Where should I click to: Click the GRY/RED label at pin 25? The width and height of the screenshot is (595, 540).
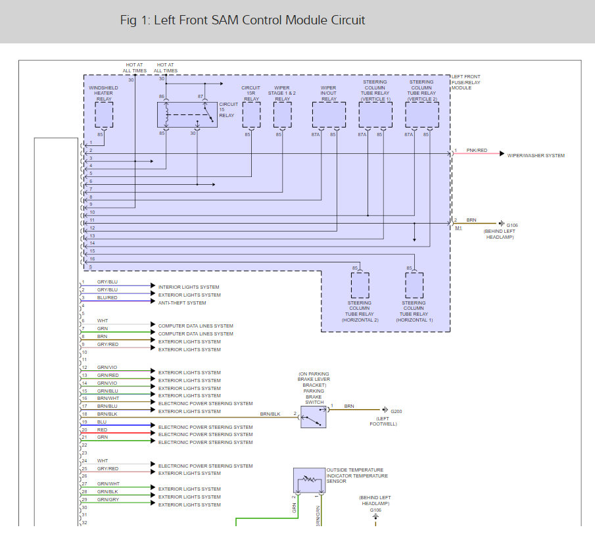click(x=108, y=468)
